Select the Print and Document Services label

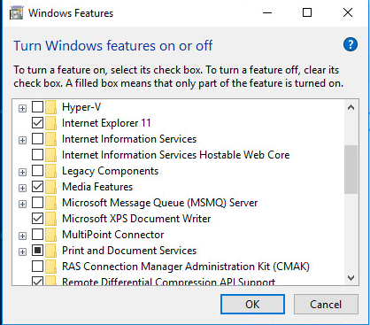click(x=129, y=251)
